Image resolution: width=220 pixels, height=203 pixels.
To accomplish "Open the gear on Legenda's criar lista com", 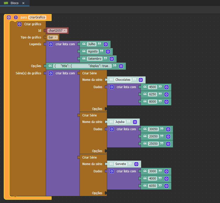I will pyautogui.click(x=51, y=44).
